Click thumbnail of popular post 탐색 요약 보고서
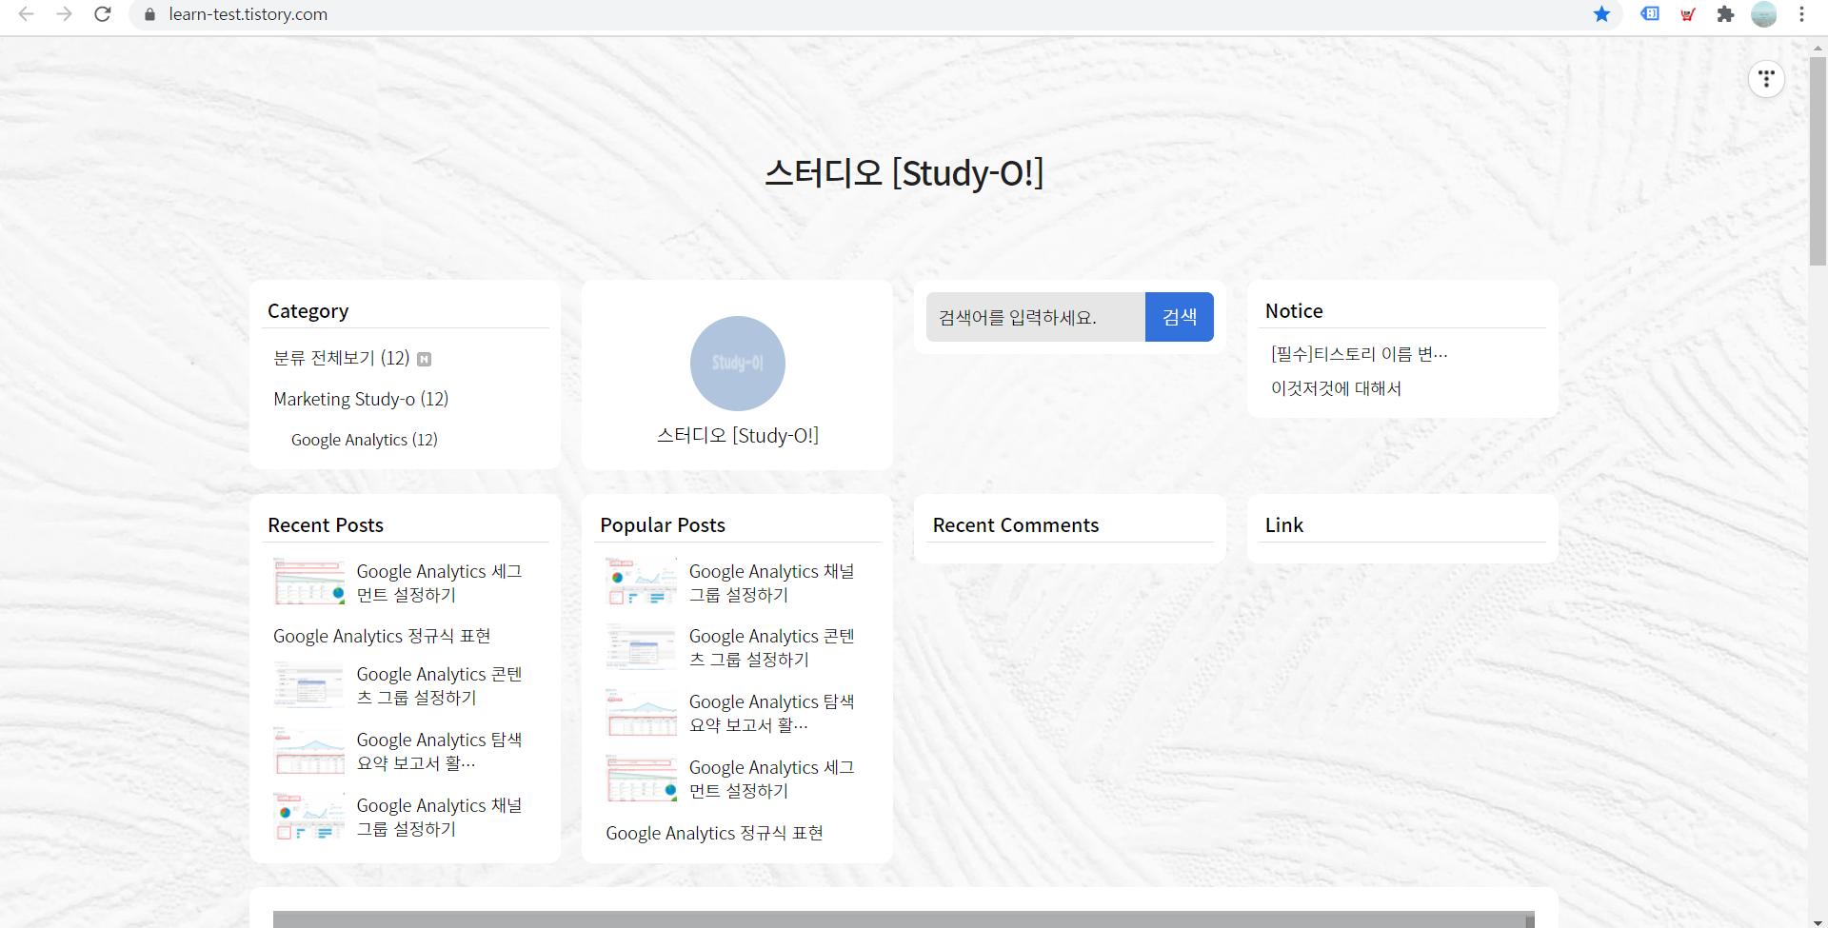Viewport: 1828px width, 928px height. 642,713
